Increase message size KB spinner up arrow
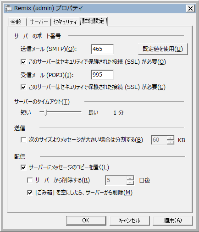 click(x=170, y=138)
